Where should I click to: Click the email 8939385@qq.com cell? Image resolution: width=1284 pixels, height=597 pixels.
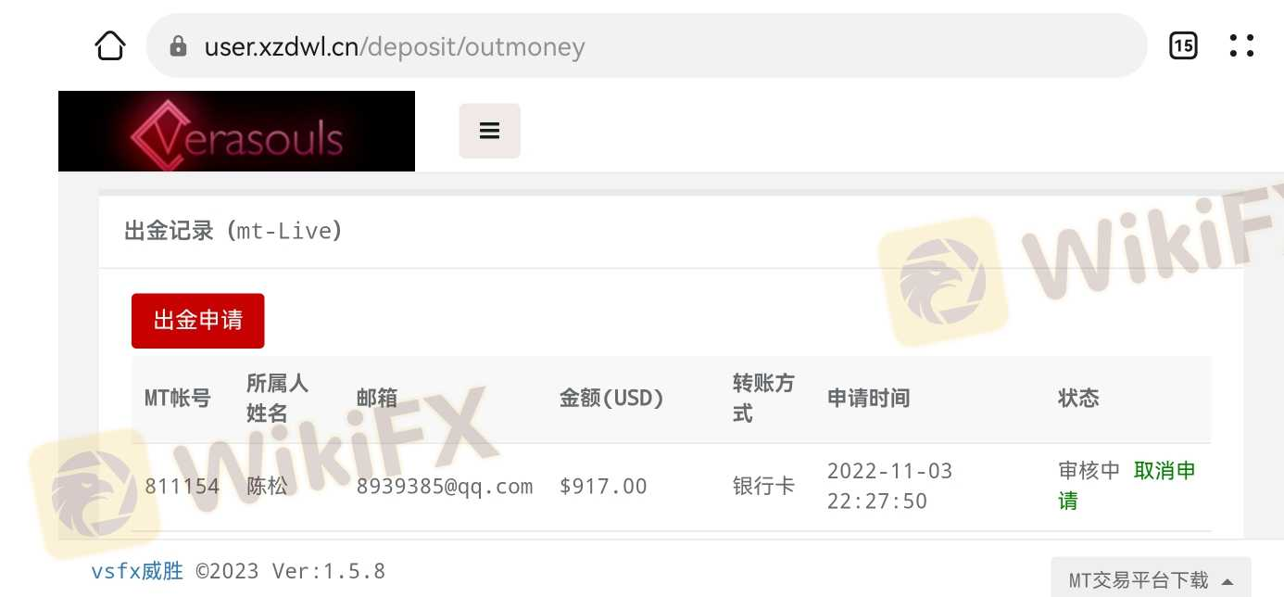445,487
